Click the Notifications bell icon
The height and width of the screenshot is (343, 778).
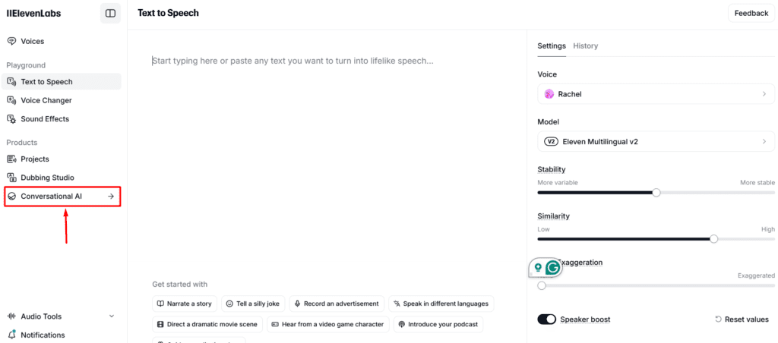pyautogui.click(x=11, y=335)
